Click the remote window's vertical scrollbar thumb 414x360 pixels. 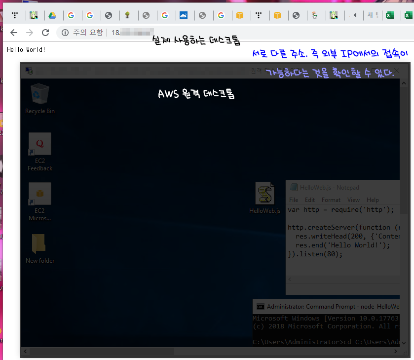404,151
